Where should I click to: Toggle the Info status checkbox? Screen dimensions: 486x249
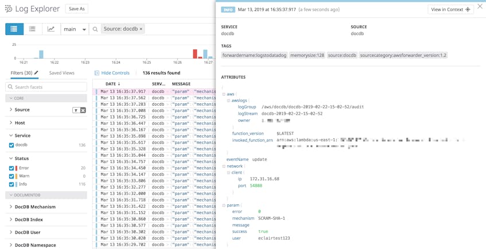11,184
